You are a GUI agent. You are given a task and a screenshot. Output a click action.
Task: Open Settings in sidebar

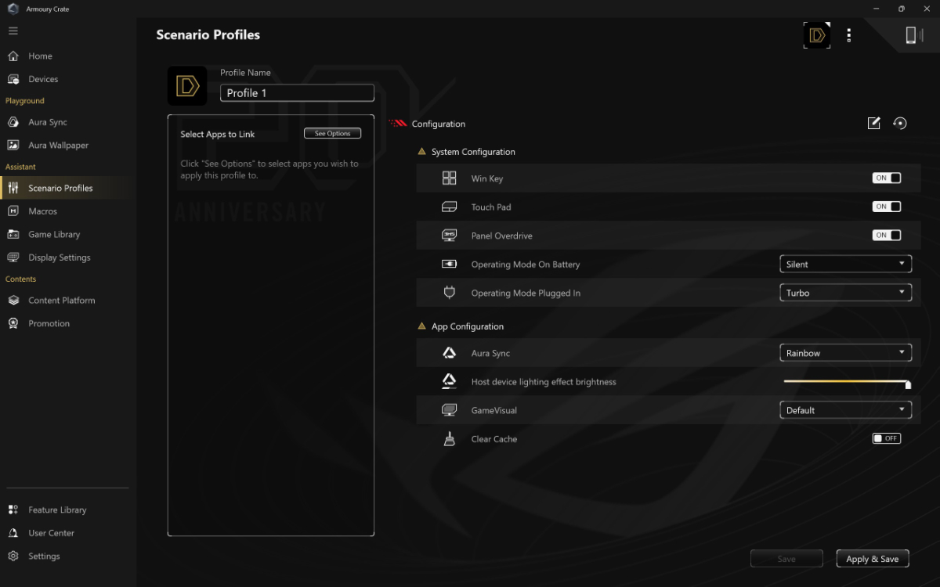tap(44, 556)
